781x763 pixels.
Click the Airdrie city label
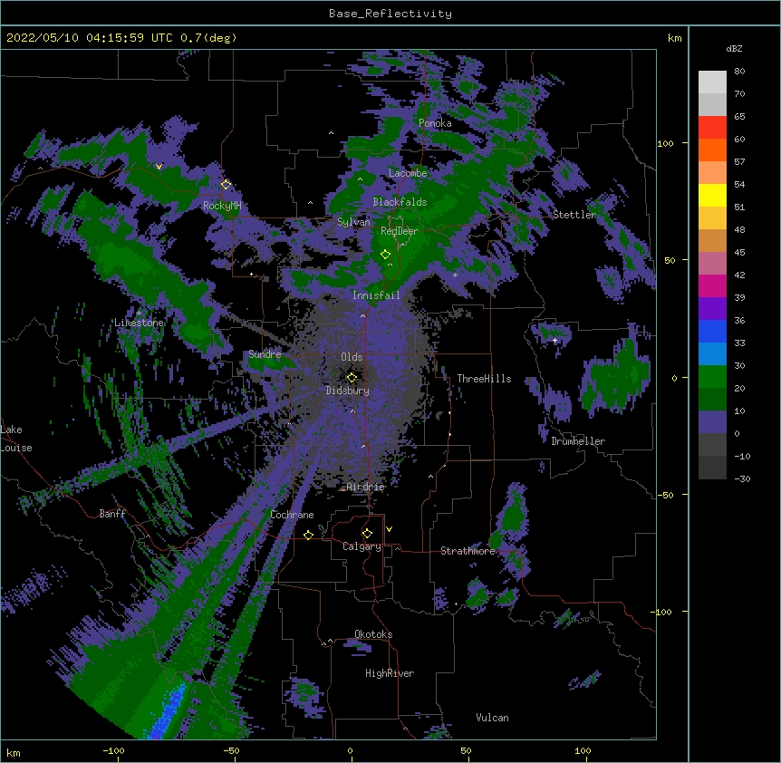tap(365, 487)
